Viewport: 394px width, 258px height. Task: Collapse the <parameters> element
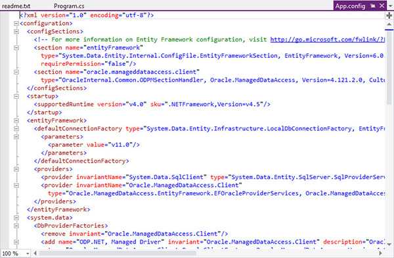tap(16, 136)
